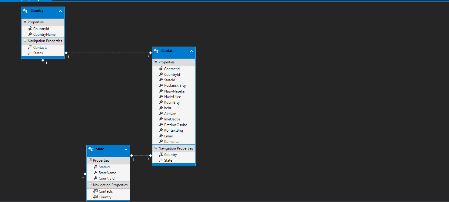This screenshot has height=202, width=449.
Task: Click the entity icon in Country header
Action: pyautogui.click(x=25, y=11)
